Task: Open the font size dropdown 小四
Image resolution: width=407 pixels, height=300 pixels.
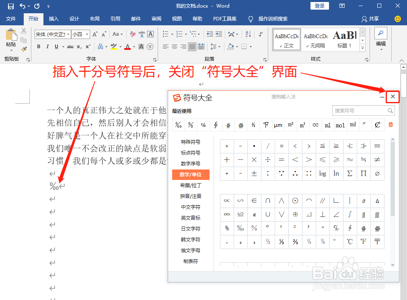Action: point(87,34)
